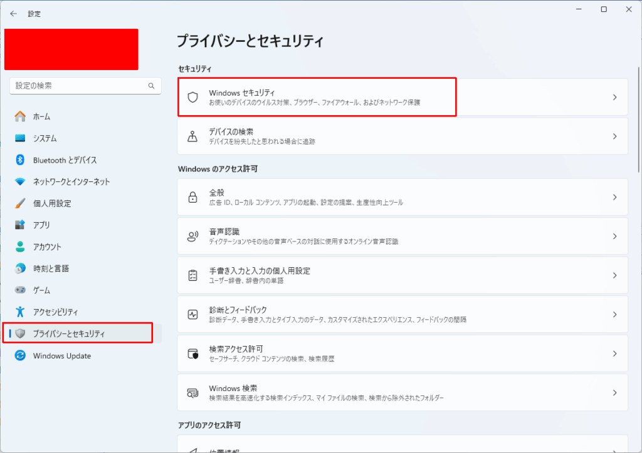
Task: Click the location pin icon for デバイスの検索
Action: coord(192,136)
